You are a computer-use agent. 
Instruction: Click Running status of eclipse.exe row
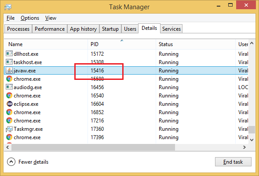click(168, 104)
